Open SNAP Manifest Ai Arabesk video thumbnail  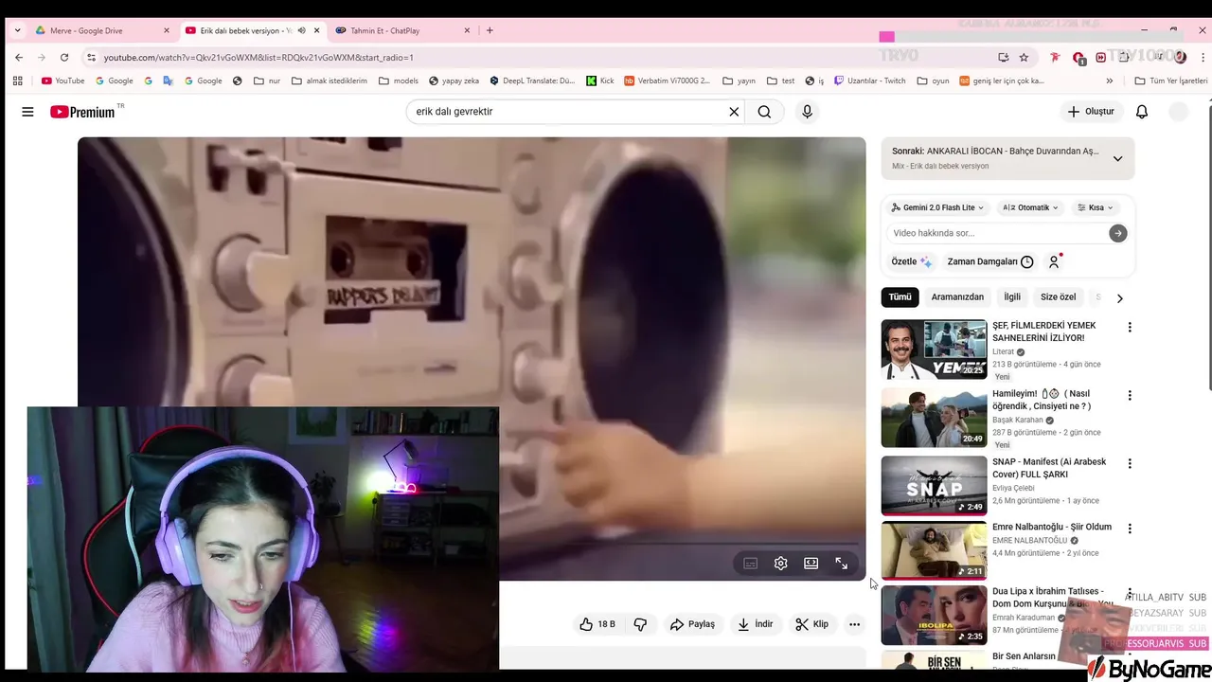coord(934,486)
